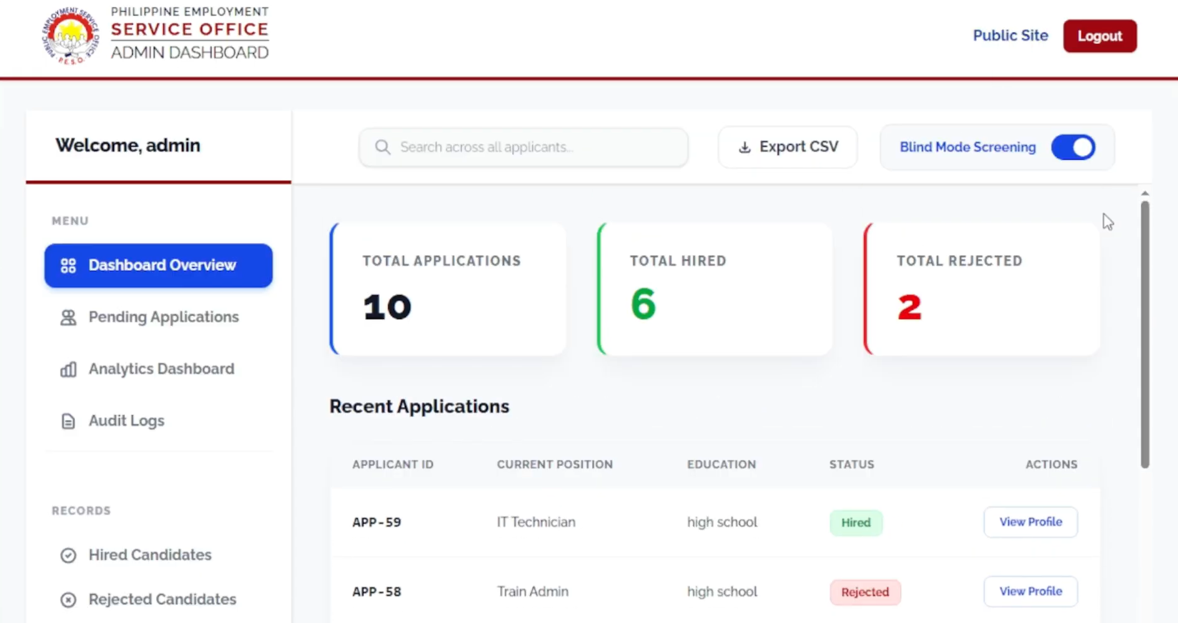
Task: Click the Rejected status badge on APP-58
Action: pyautogui.click(x=865, y=592)
